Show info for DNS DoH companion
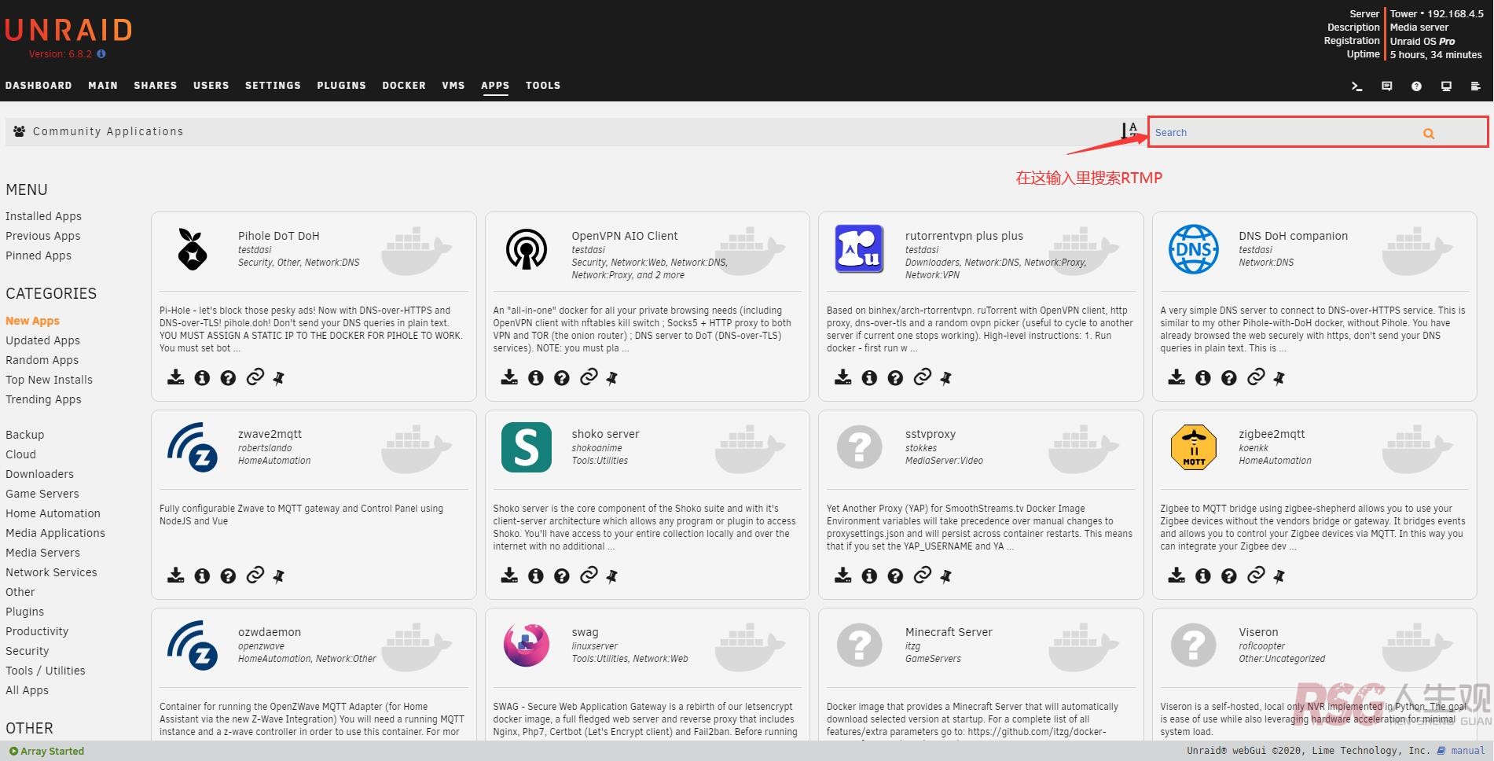 [x=1203, y=378]
